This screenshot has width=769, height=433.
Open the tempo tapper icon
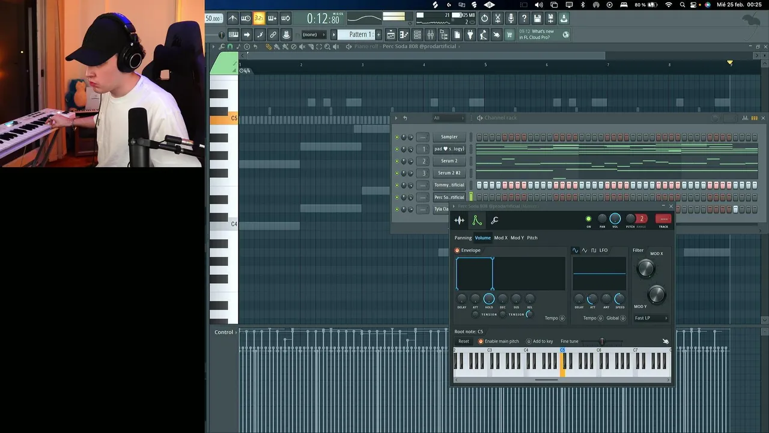[x=483, y=35]
